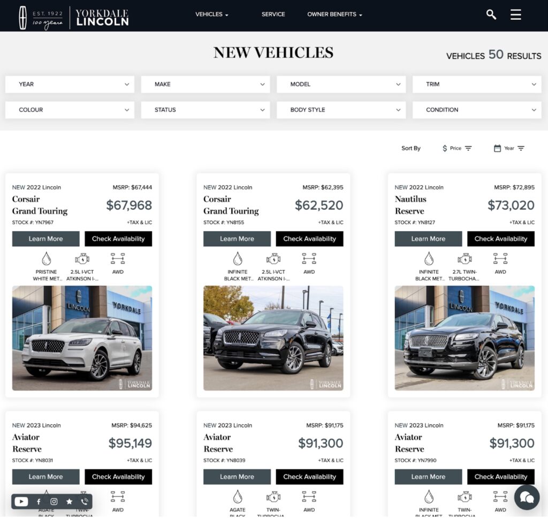Check Availability for Aviator YN8039
Image resolution: width=548 pixels, height=519 pixels.
click(309, 477)
